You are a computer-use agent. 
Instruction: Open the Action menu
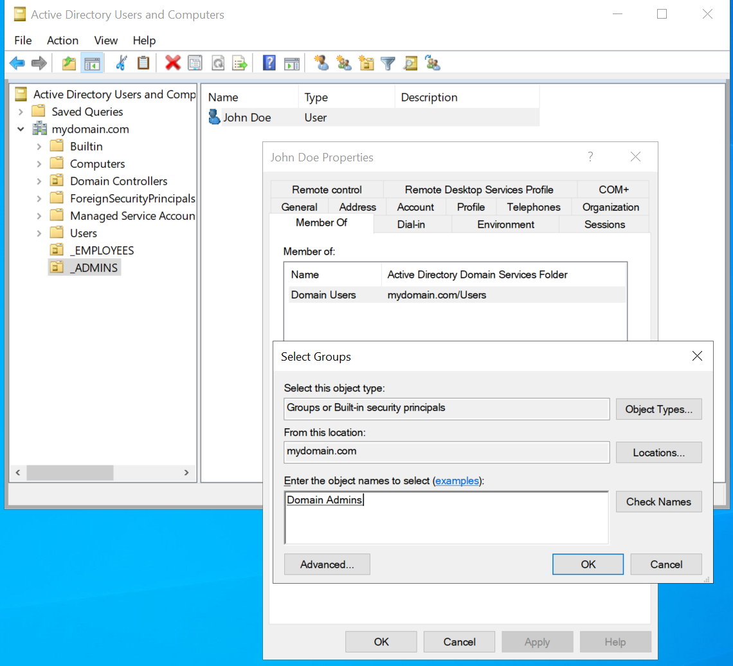(62, 40)
